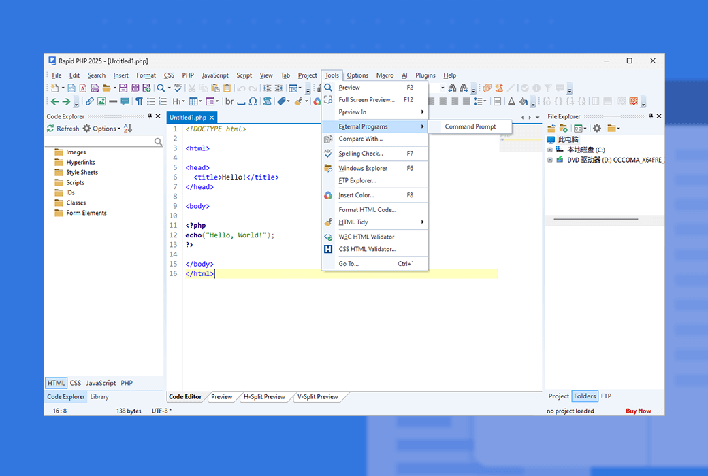Open the Macro menu
Screen dimensions: 708x476
coord(385,75)
